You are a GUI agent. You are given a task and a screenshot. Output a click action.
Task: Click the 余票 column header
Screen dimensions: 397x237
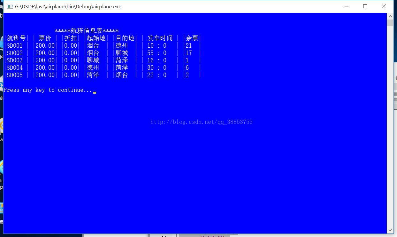192,38
